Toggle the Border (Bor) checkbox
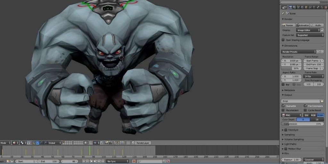The image size is (328, 164). tap(283, 85)
